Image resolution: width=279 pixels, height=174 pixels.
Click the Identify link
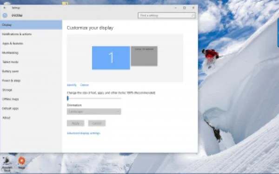(72, 85)
